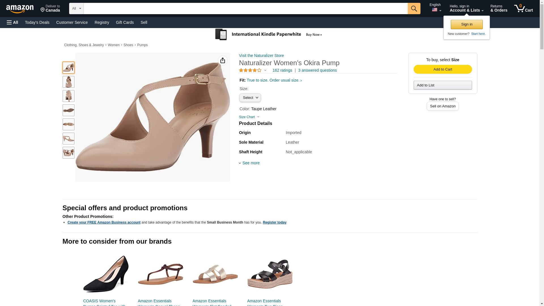
Task: Expand the Size Chart
Action: pyautogui.click(x=249, y=117)
